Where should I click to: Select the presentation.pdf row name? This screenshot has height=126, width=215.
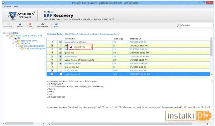pos(72,74)
